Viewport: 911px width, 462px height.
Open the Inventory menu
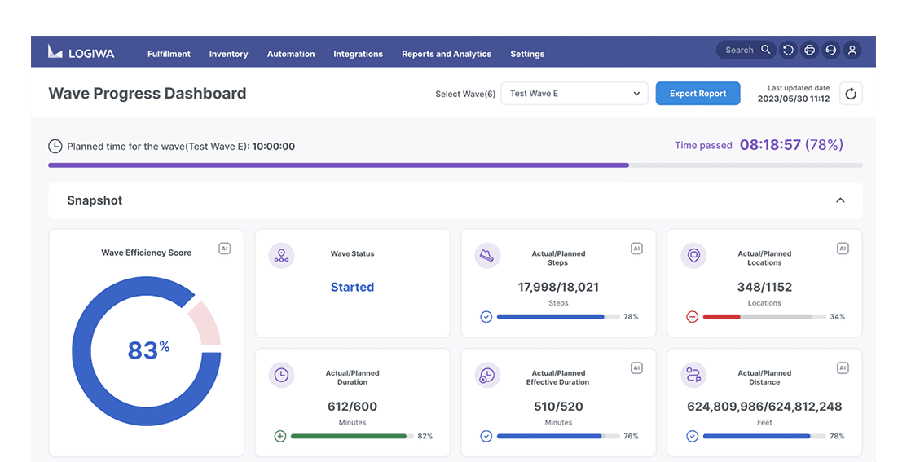click(x=228, y=54)
